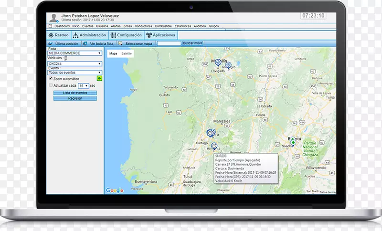Click the Administración hierarchy icon

click(x=76, y=35)
